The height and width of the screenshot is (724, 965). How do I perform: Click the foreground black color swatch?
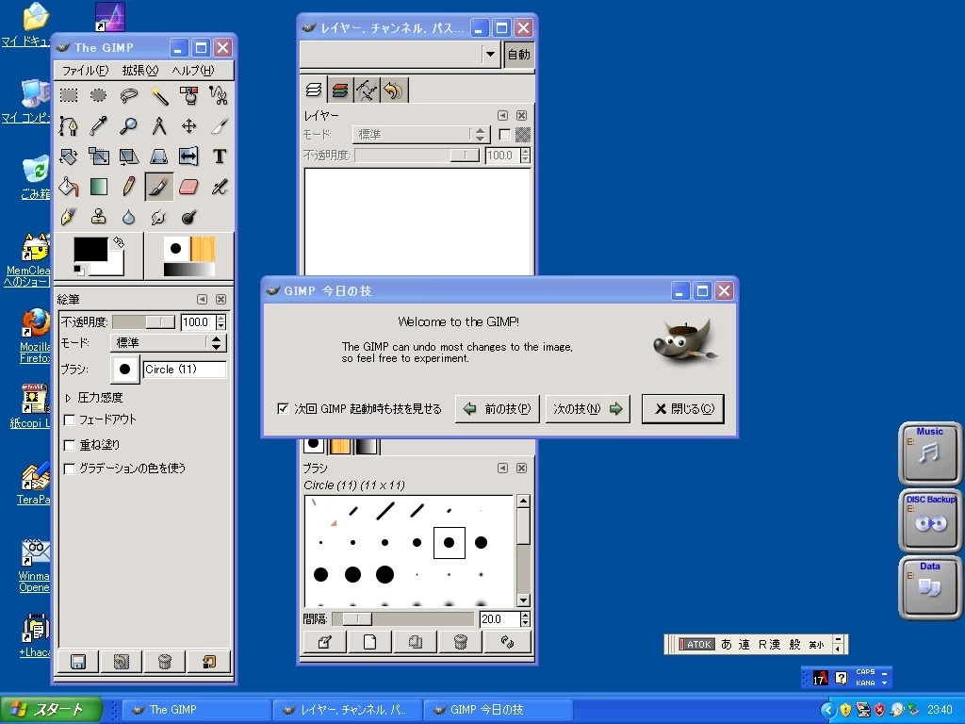point(90,249)
